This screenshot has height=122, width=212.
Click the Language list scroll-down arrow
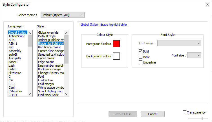coord(30,94)
